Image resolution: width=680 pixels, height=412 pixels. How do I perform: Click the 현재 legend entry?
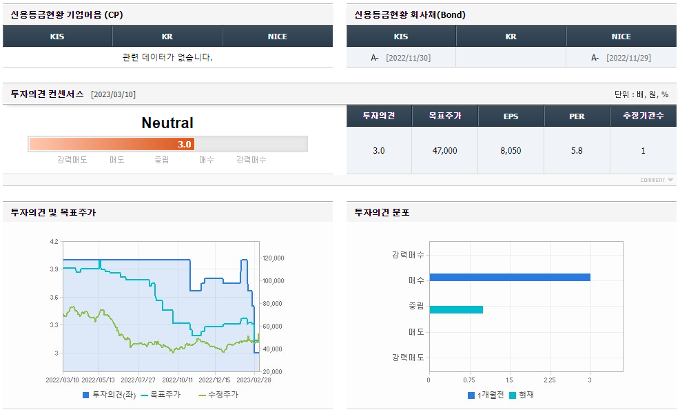coord(522,395)
